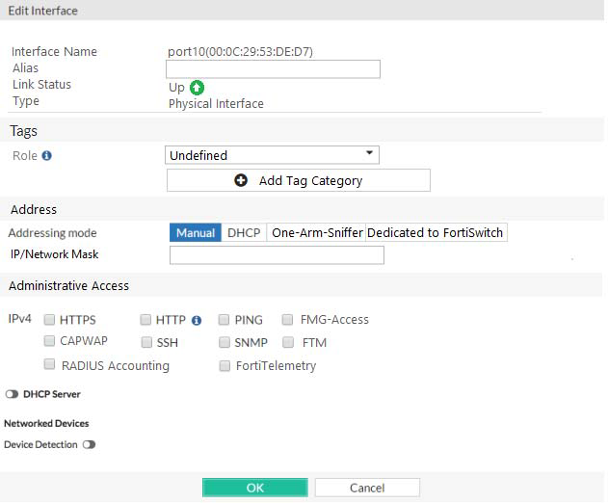608x503 pixels.
Task: Check the PING administrative access box
Action: [224, 320]
